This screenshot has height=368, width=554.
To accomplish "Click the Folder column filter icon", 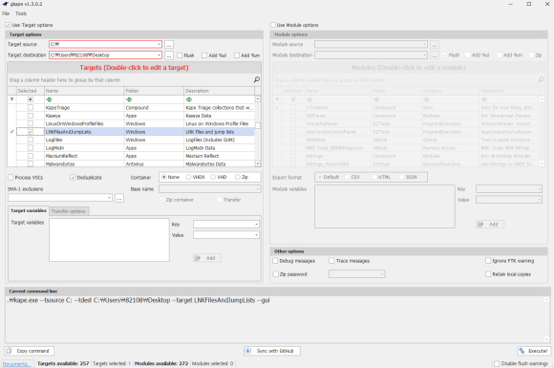I will pos(129,99).
